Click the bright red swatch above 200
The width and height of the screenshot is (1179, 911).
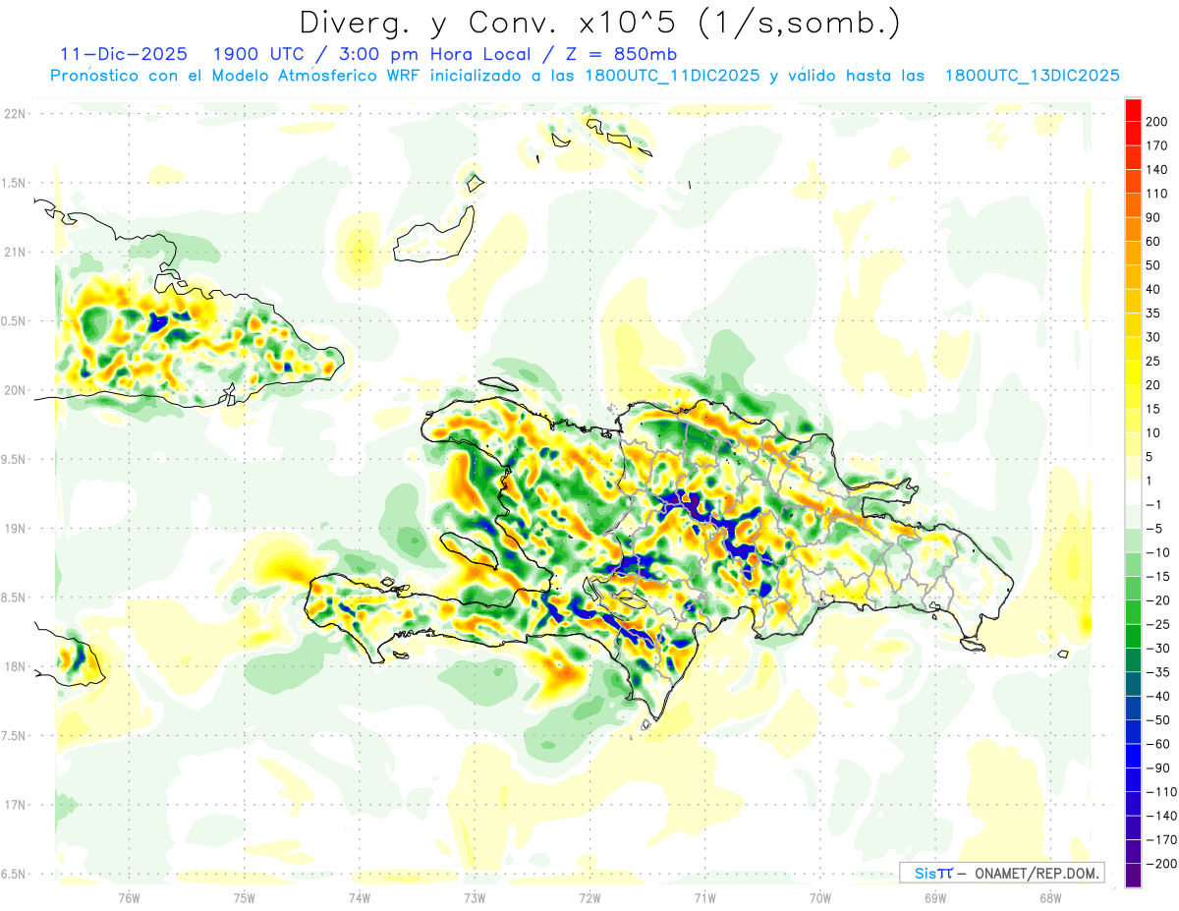[1133, 108]
